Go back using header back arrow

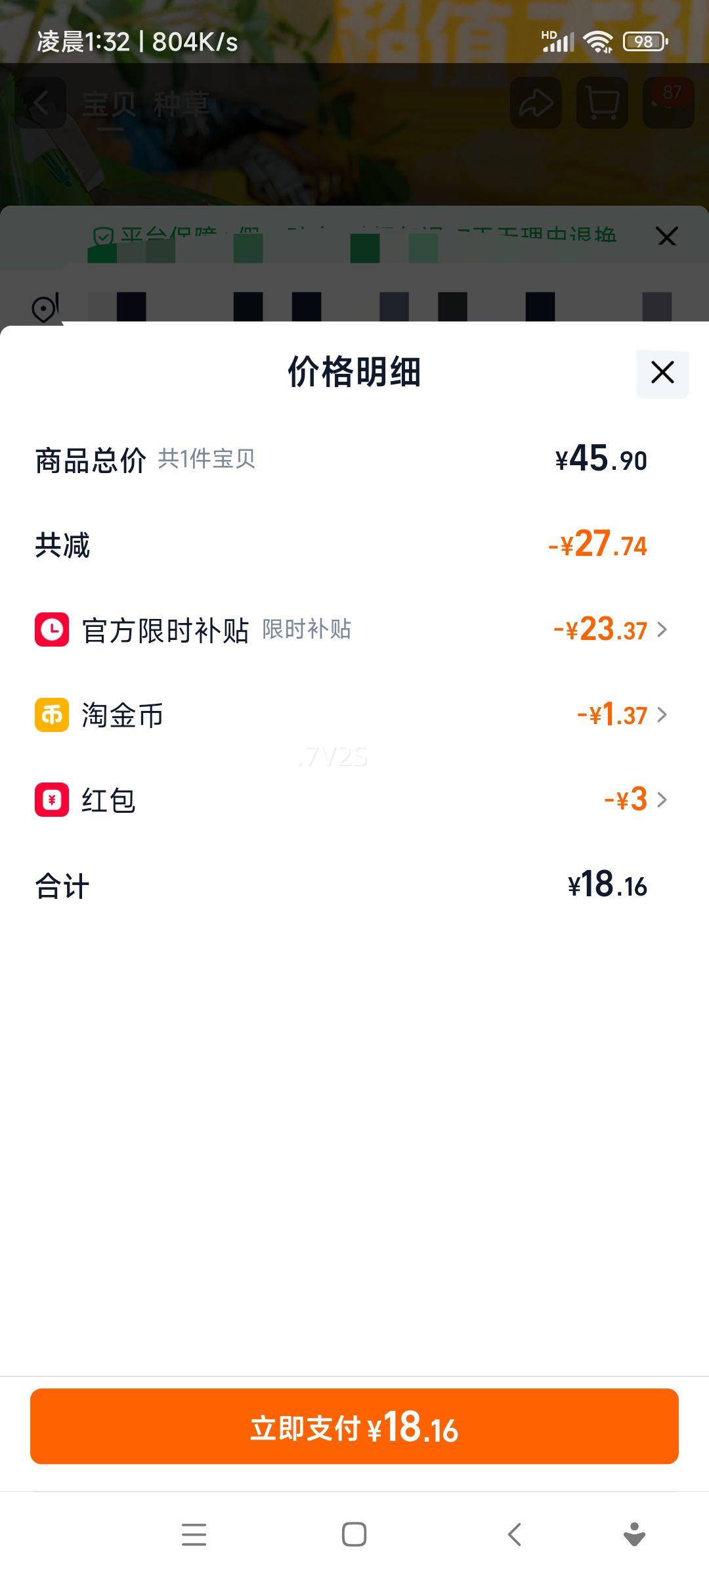click(x=41, y=103)
